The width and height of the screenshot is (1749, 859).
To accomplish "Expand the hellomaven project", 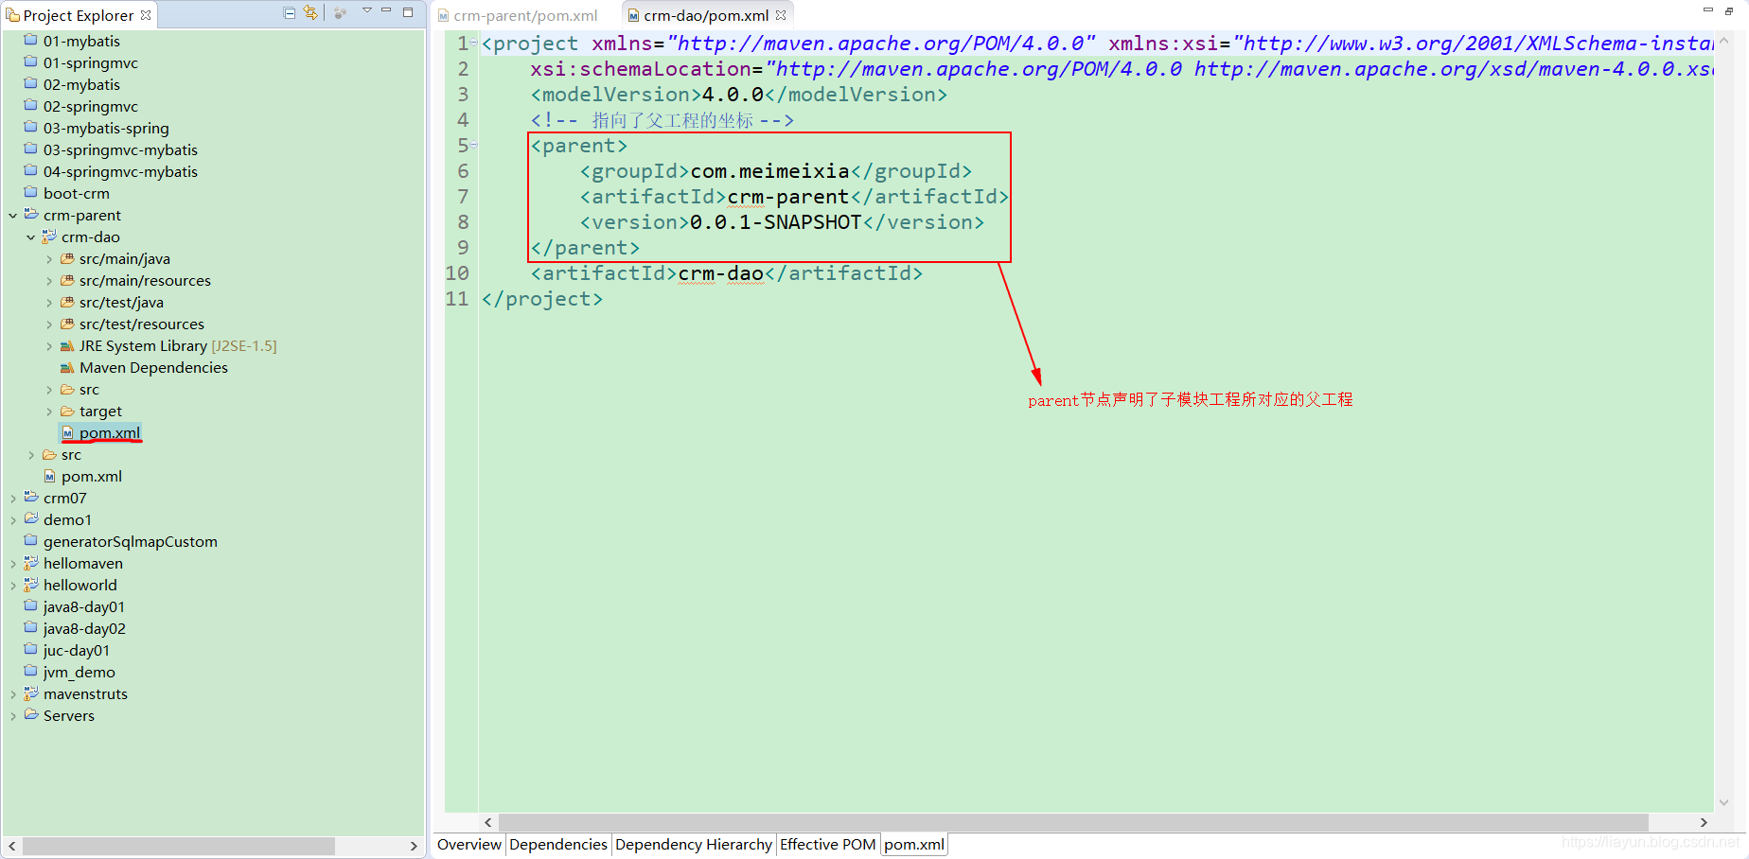I will coord(13,564).
